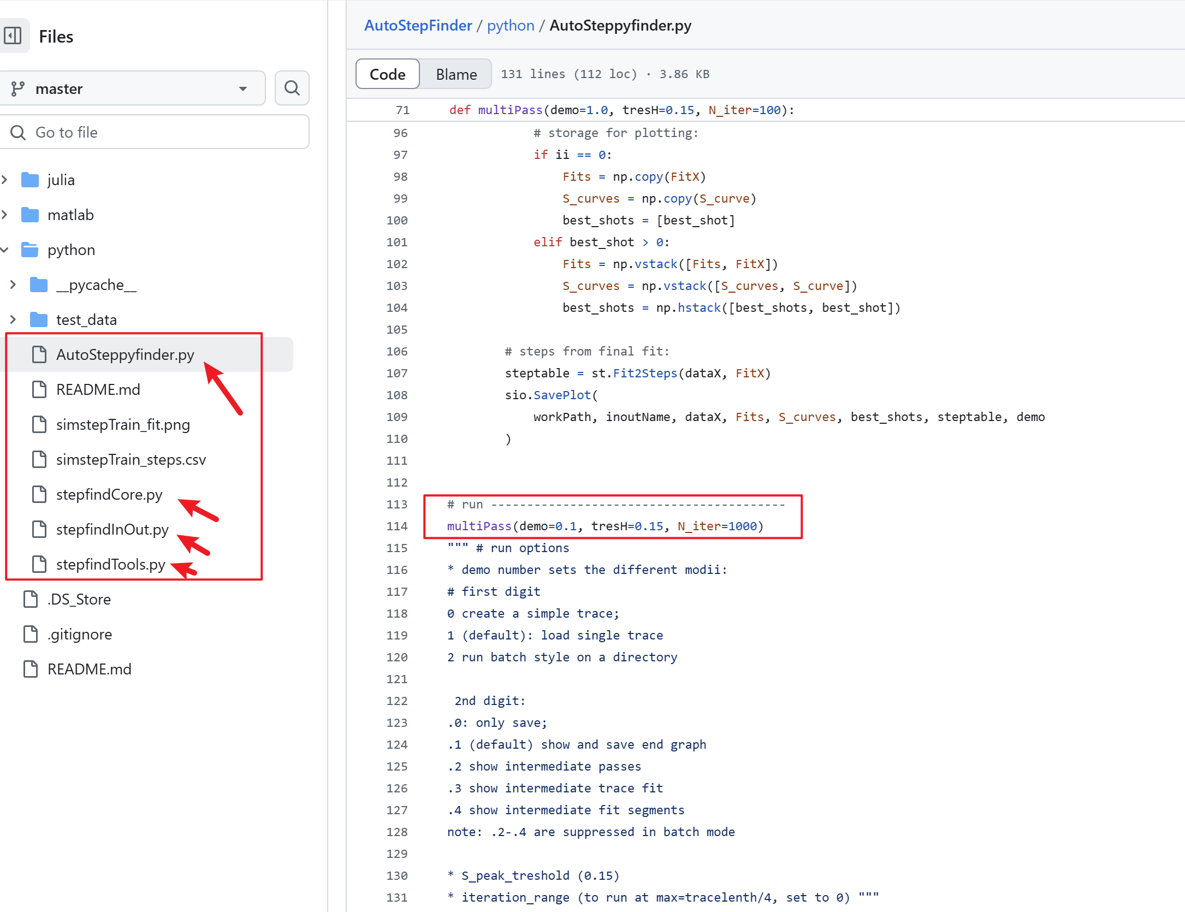Viewport: 1185px width, 912px height.
Task: Click the matlab folder icon
Action: pos(30,215)
